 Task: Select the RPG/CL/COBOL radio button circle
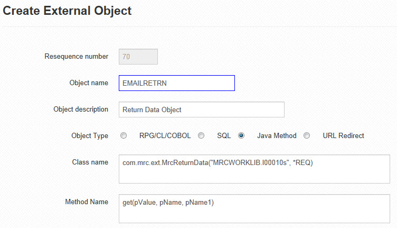click(x=124, y=135)
